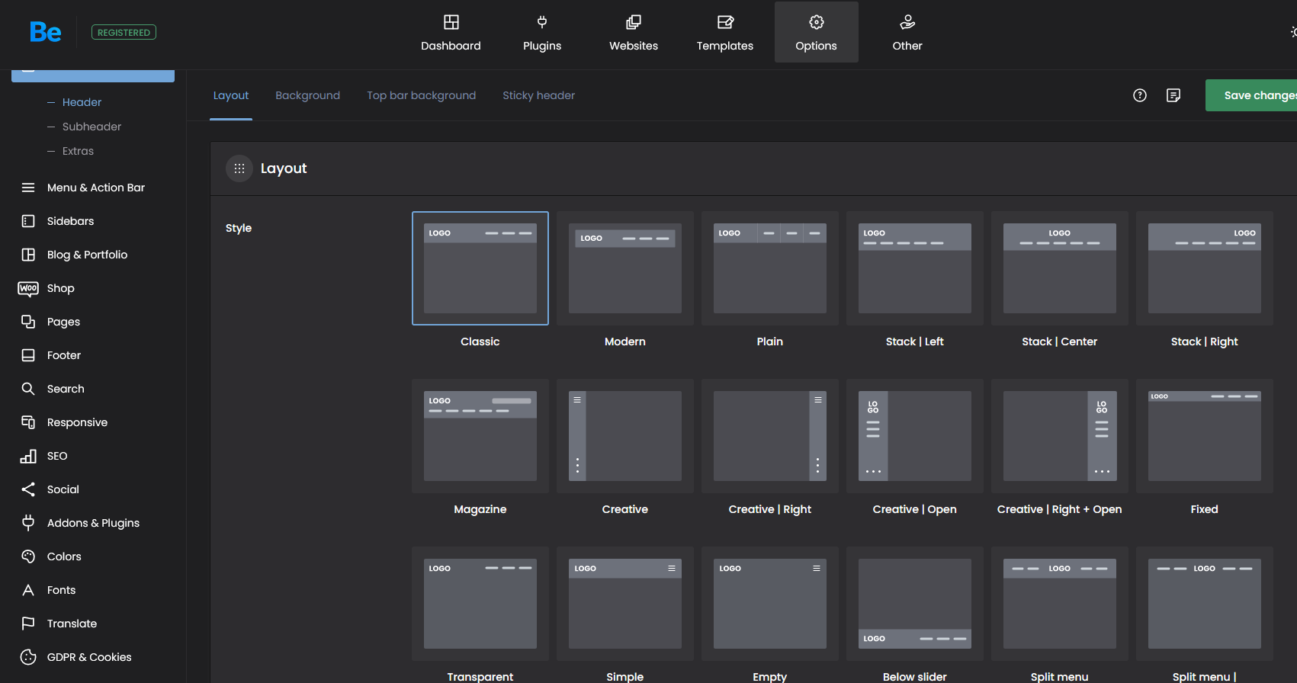
Task: Switch to the Background tab
Action: pos(308,95)
